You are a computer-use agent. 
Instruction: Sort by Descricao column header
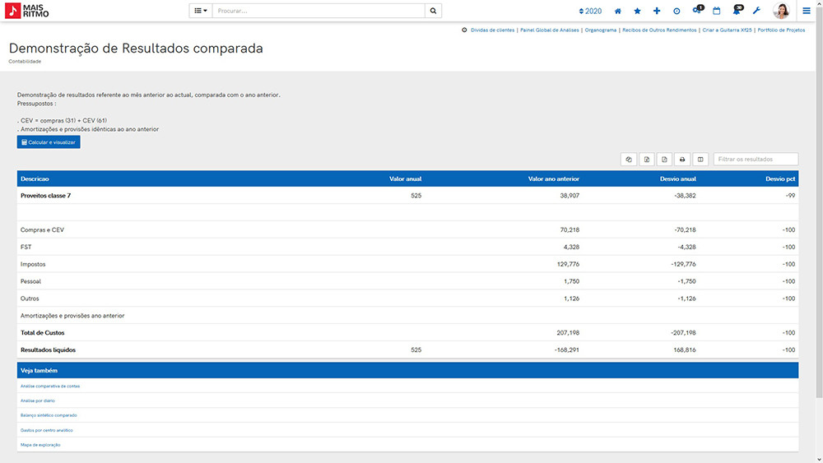click(35, 178)
